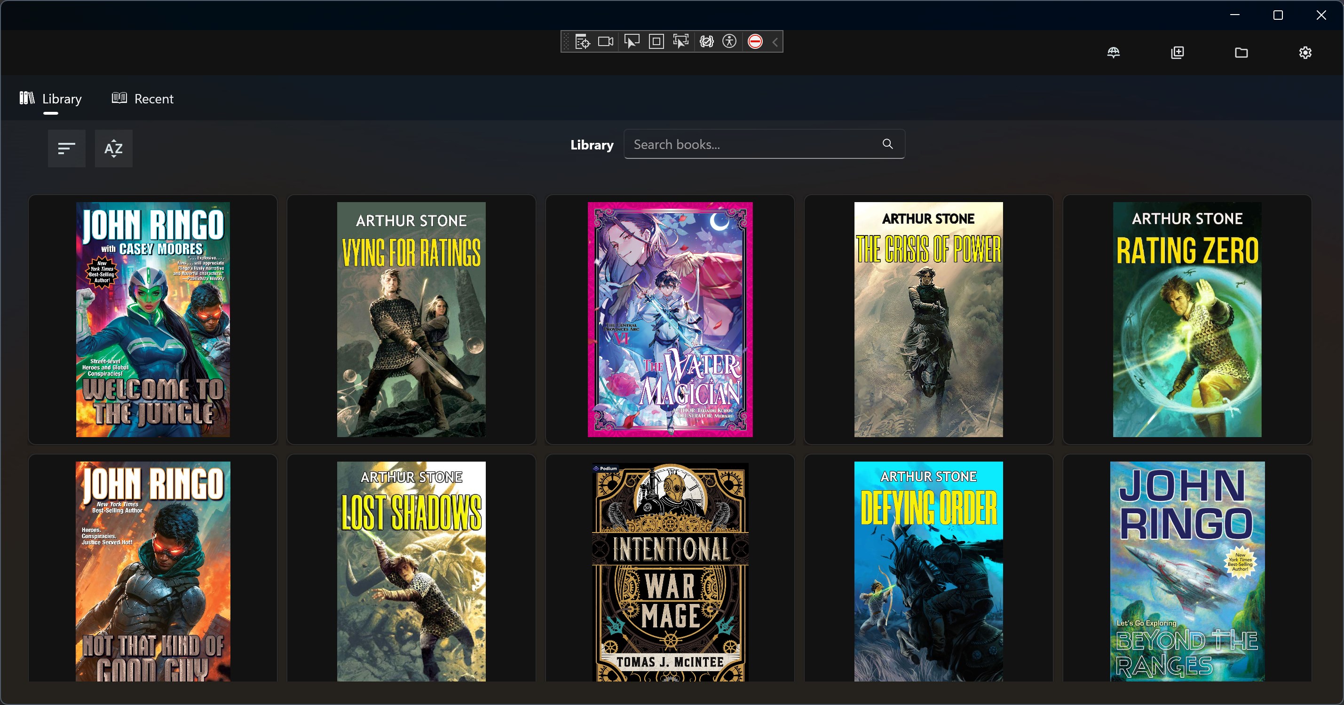
Task: Open the sort lines filter button
Action: [67, 149]
